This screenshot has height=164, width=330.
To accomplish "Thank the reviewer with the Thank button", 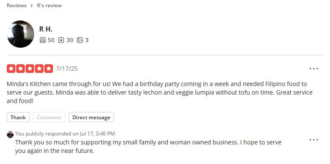I will coord(18,117).
